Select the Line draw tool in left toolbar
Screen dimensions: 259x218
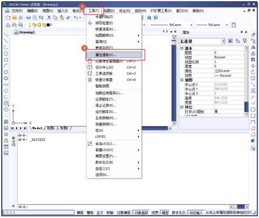(6, 35)
